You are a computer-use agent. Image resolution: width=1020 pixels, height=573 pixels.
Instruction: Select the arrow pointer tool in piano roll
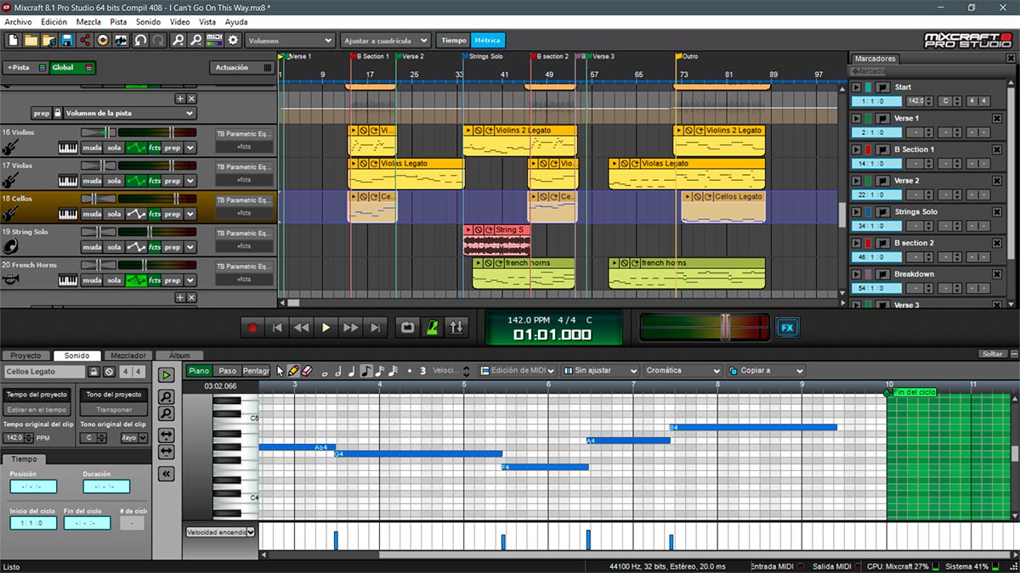(281, 371)
